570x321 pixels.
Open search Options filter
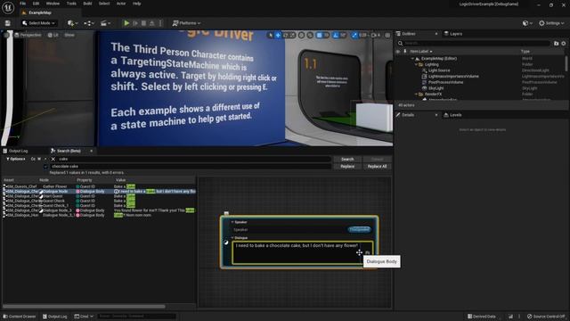point(16,159)
